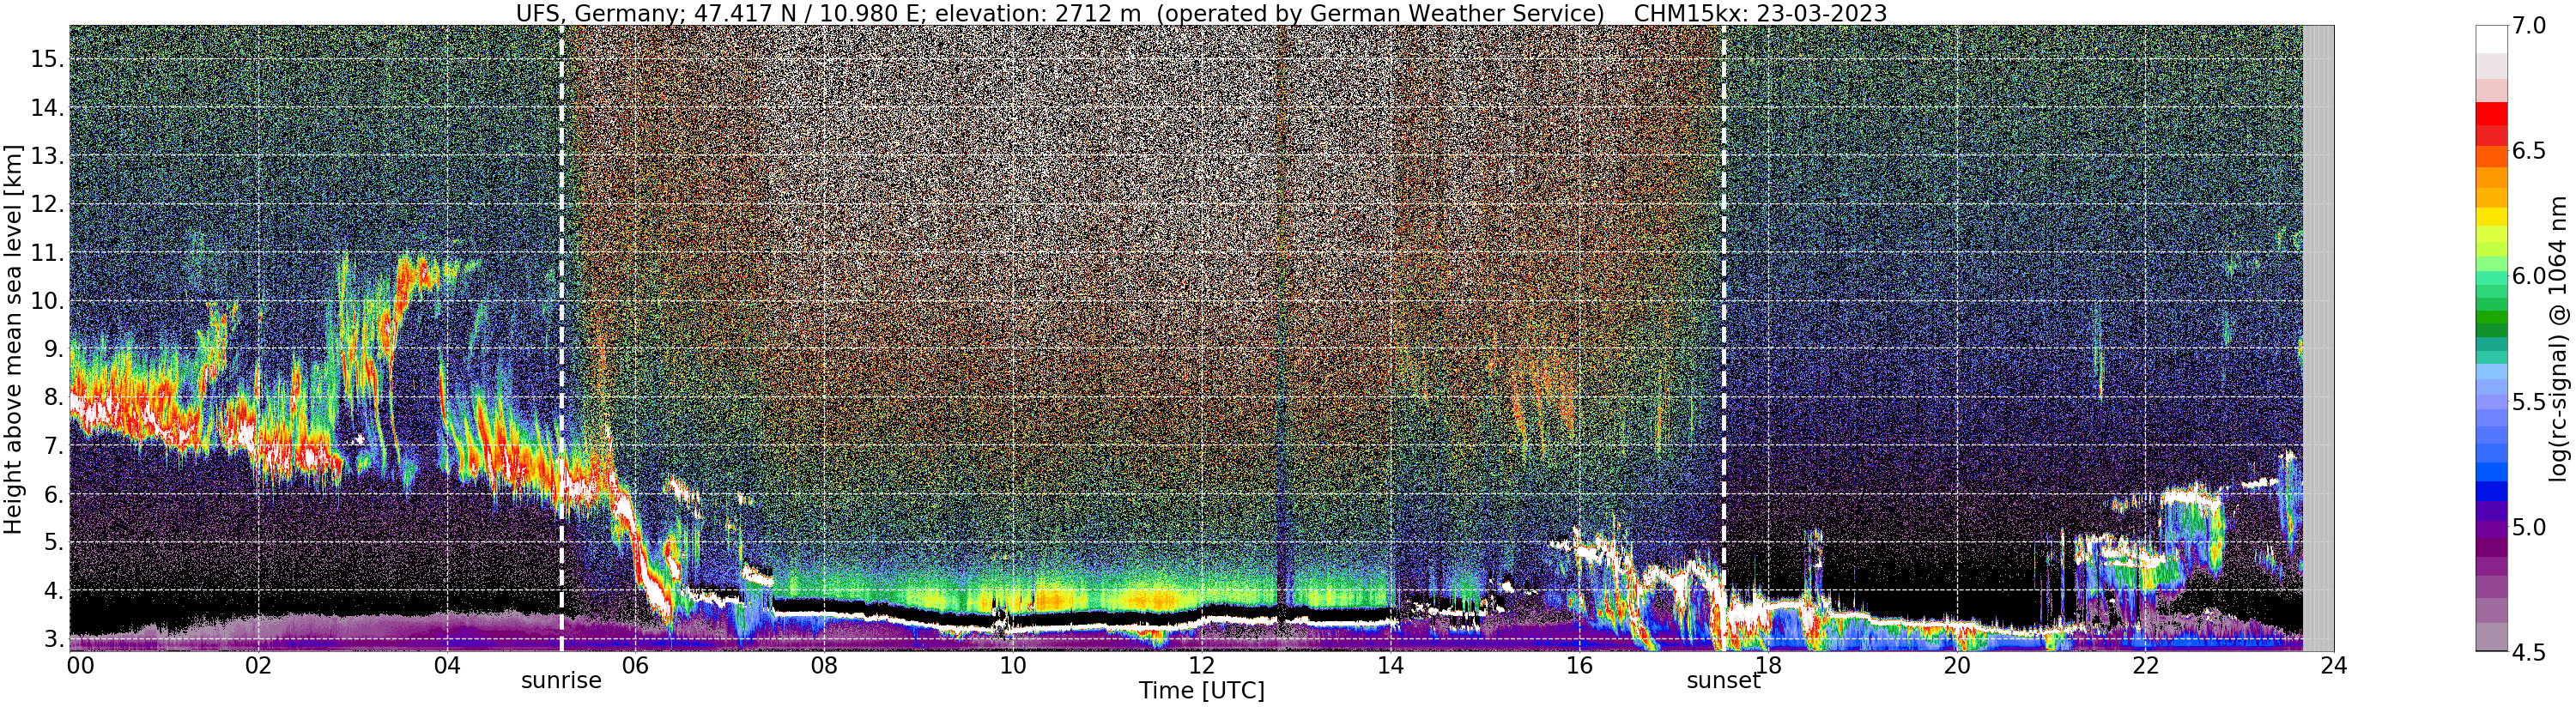Click the white top segment of the colorbar
This screenshot has height=707, width=2576.
[x=2491, y=39]
